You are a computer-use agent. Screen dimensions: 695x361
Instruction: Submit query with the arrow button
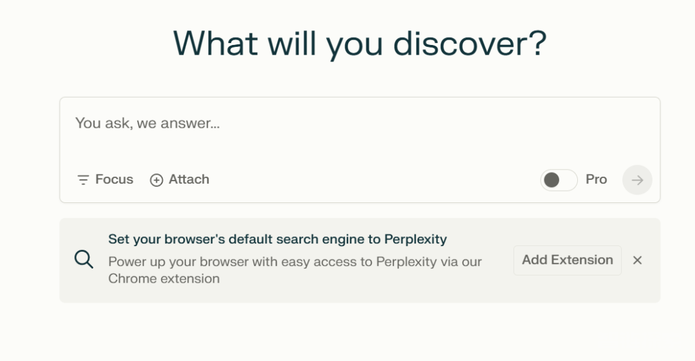pos(637,180)
